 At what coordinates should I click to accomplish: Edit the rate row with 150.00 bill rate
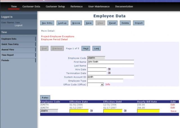173,105
